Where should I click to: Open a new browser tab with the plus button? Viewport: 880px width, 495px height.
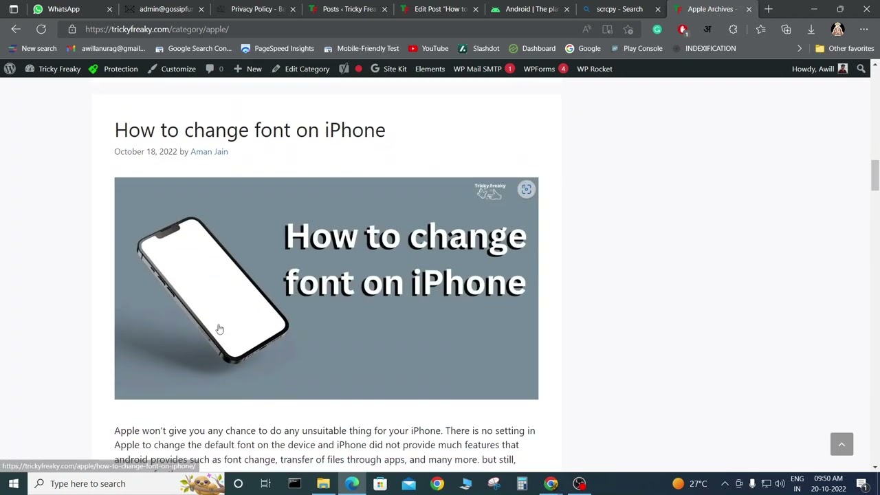pos(769,9)
